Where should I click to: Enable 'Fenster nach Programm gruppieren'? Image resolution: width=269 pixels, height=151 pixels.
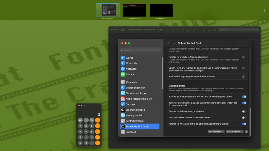(244, 111)
